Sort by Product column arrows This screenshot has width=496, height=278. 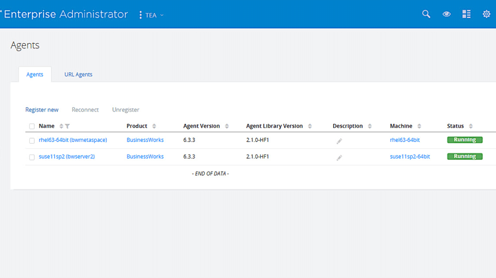pyautogui.click(x=154, y=126)
